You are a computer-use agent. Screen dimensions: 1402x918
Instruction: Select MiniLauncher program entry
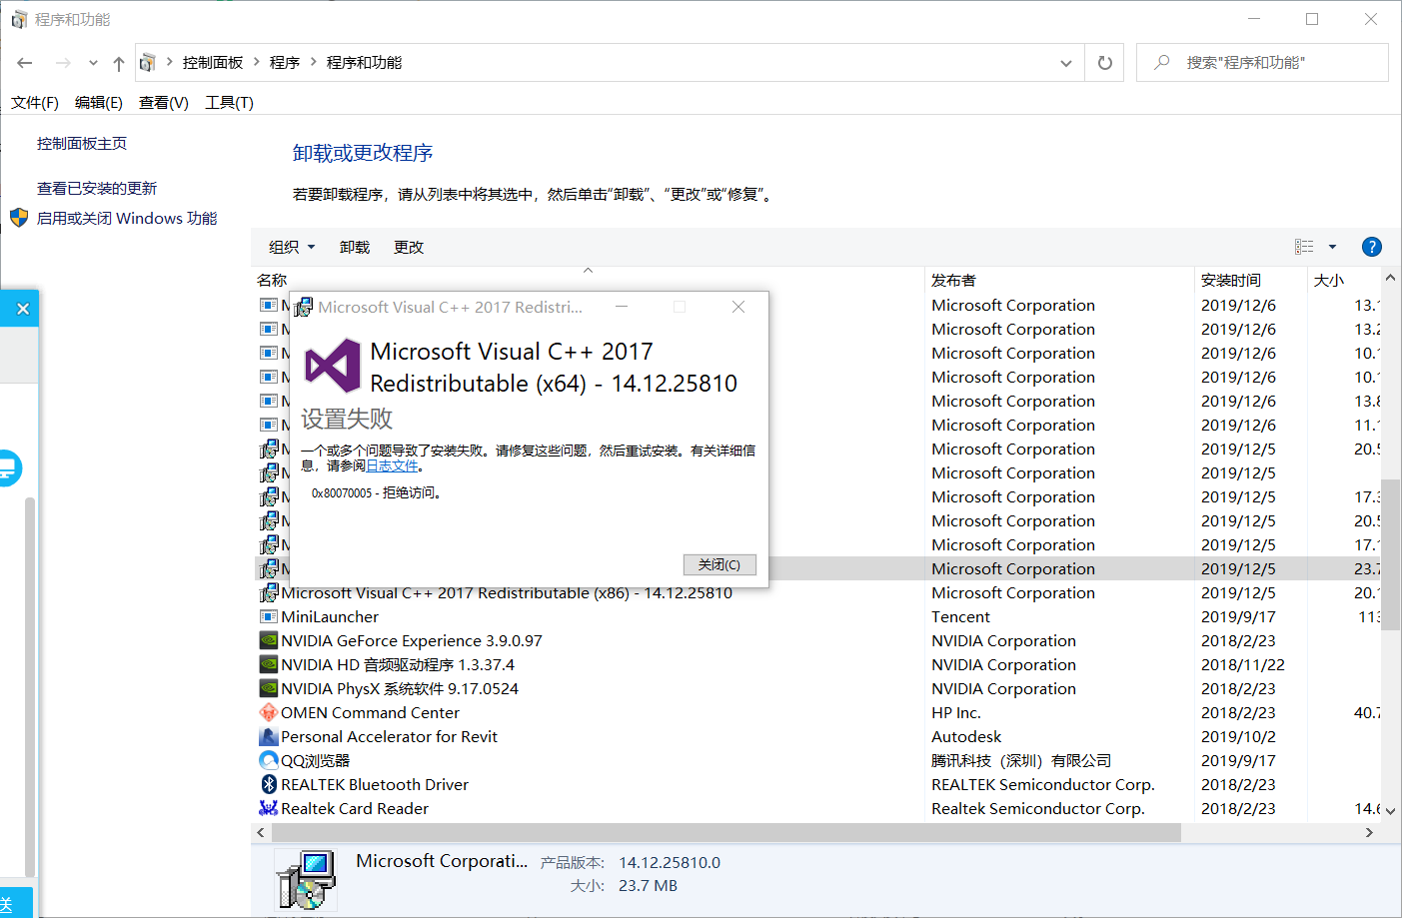tap(330, 617)
